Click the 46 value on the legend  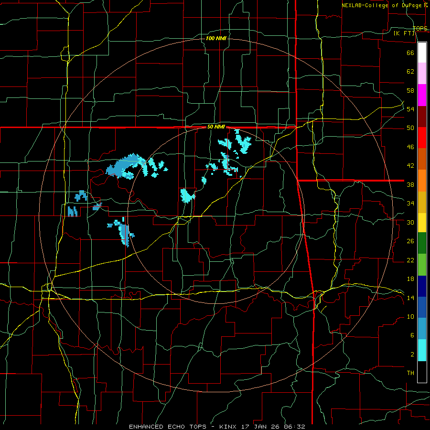tap(410, 147)
